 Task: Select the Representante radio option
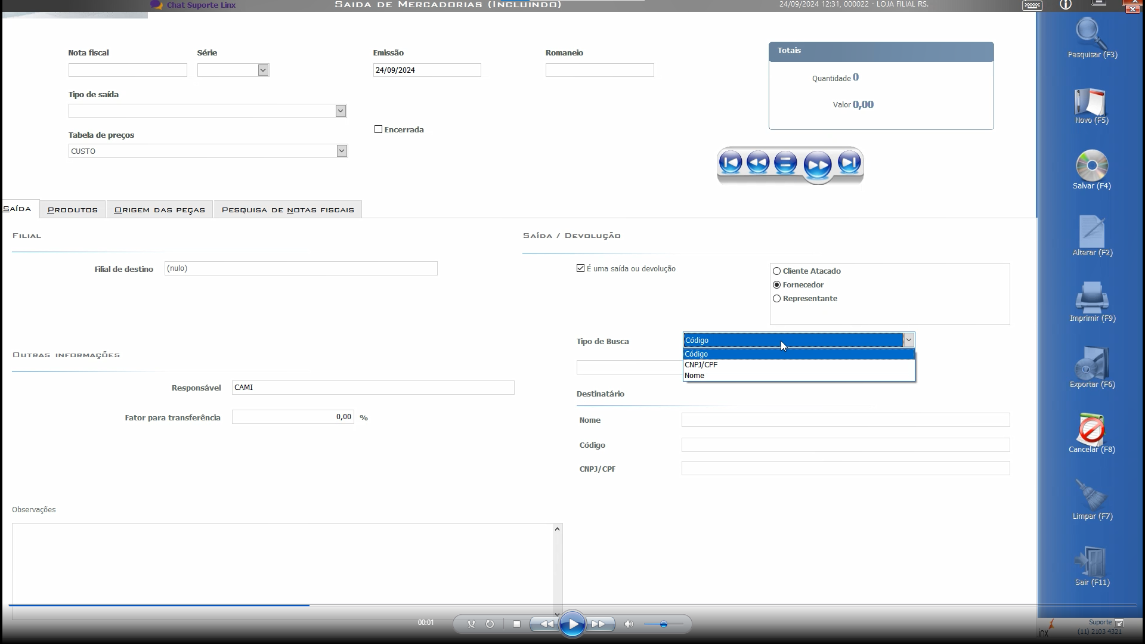pyautogui.click(x=776, y=299)
